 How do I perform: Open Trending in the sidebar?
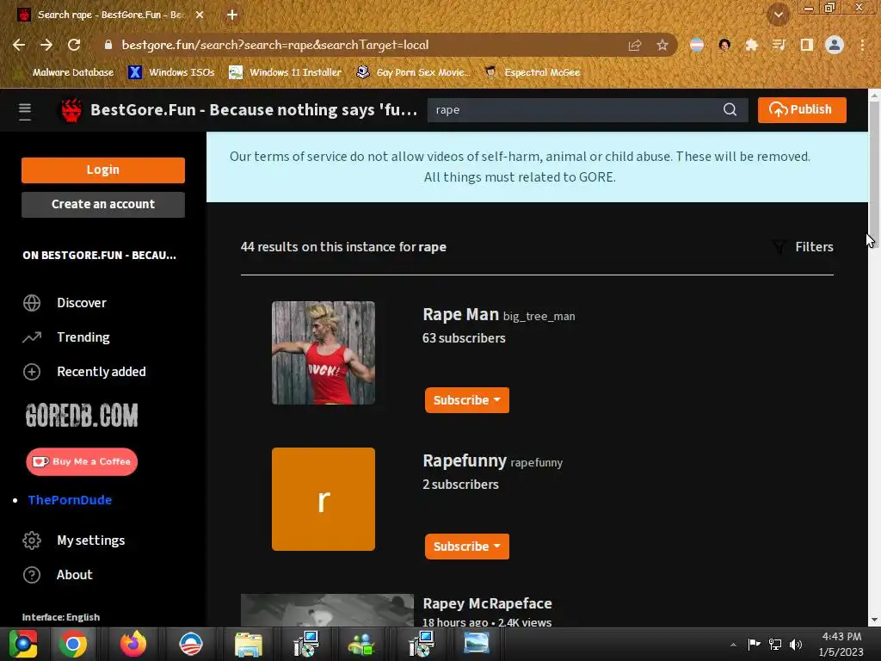tap(83, 337)
